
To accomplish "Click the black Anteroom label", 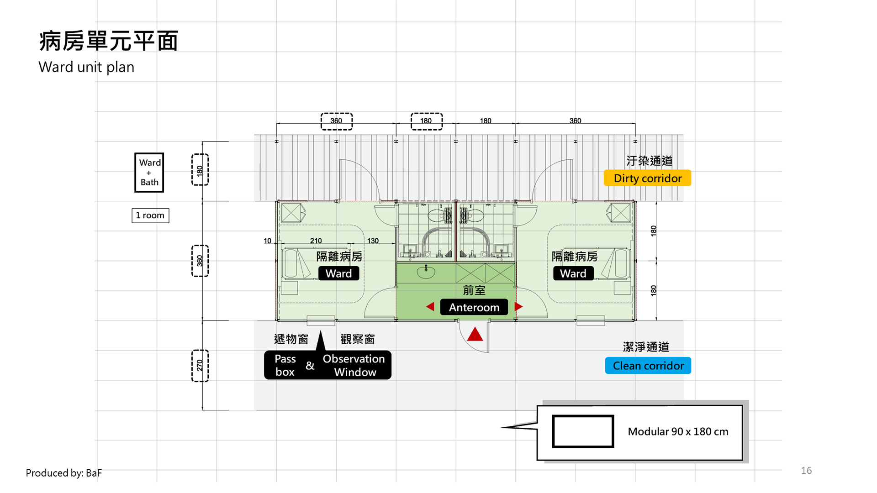I will tap(474, 307).
